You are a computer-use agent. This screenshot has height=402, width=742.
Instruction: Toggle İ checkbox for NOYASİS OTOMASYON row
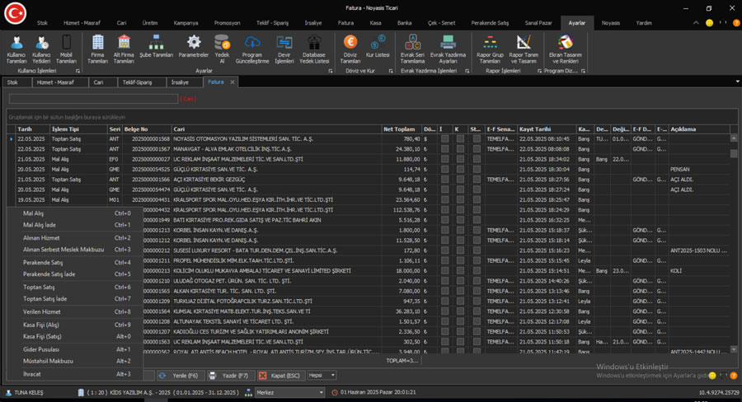pyautogui.click(x=445, y=139)
